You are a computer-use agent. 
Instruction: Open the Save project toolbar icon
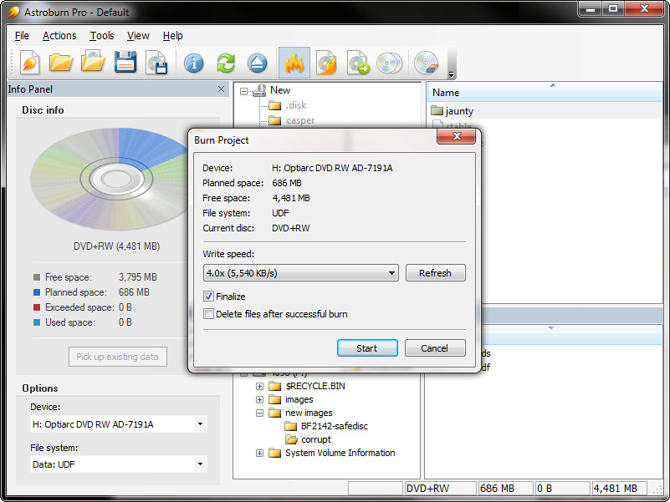[125, 63]
